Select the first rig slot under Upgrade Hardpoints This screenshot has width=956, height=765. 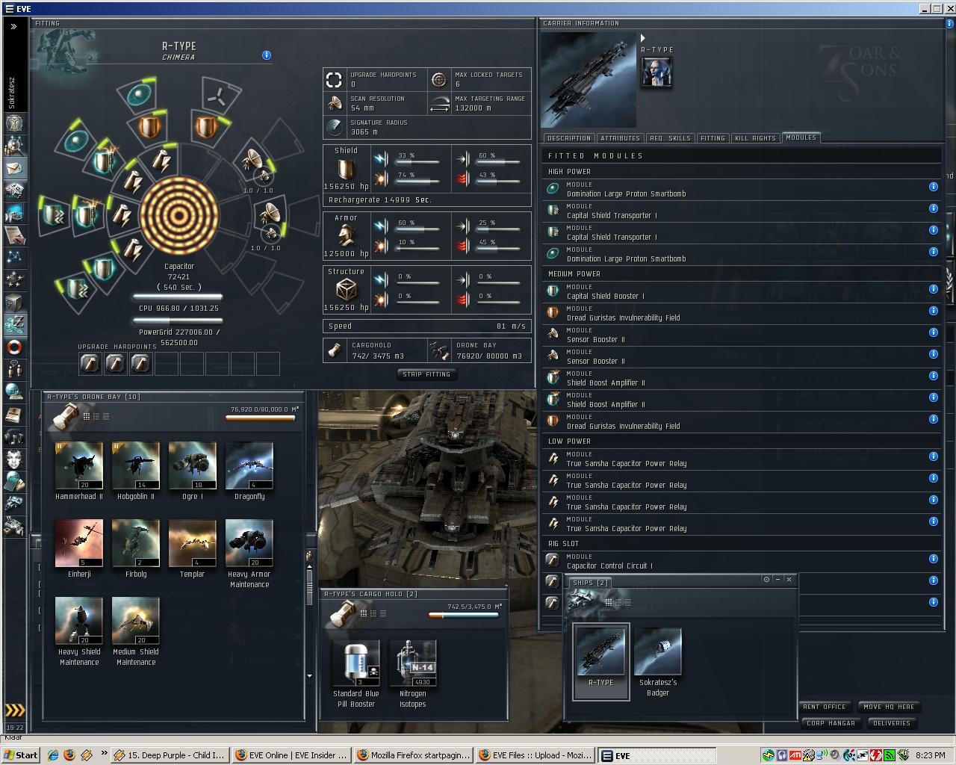(x=90, y=364)
